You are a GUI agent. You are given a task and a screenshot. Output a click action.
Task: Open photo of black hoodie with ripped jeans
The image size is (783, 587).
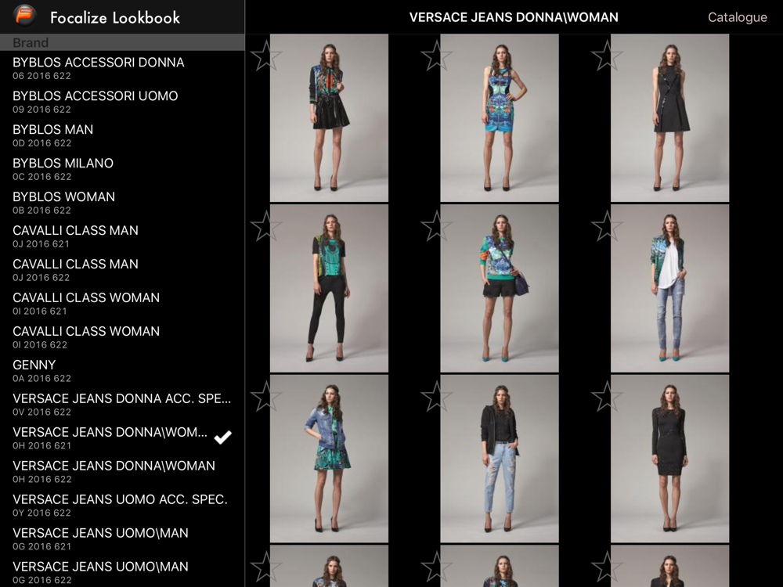[x=500, y=459]
